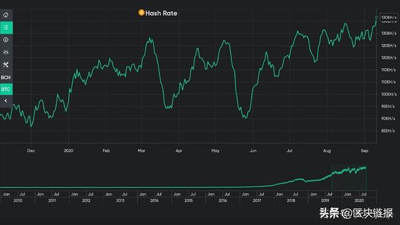Click the Sep label on x-axis
This screenshot has width=400, height=225.
click(364, 151)
